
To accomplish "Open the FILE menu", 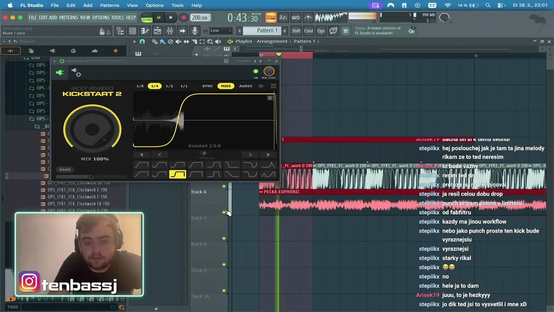I will (x=32, y=17).
